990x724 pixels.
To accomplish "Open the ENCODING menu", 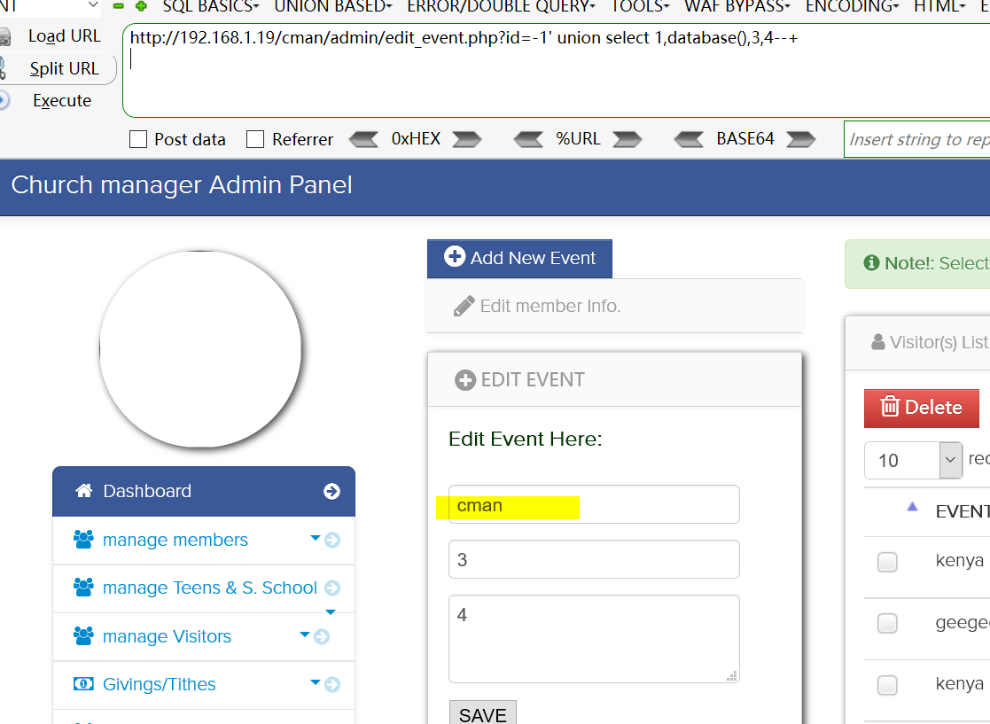I will [x=853, y=6].
